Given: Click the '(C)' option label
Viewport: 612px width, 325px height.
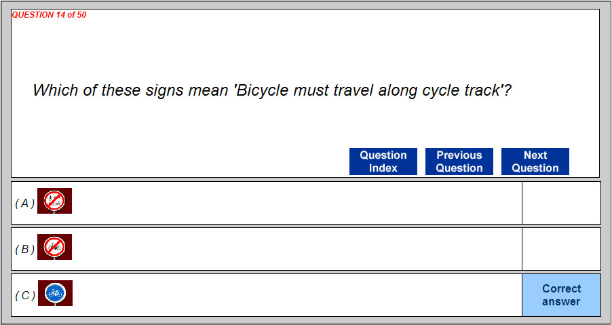Looking at the screenshot, I should click(x=24, y=295).
